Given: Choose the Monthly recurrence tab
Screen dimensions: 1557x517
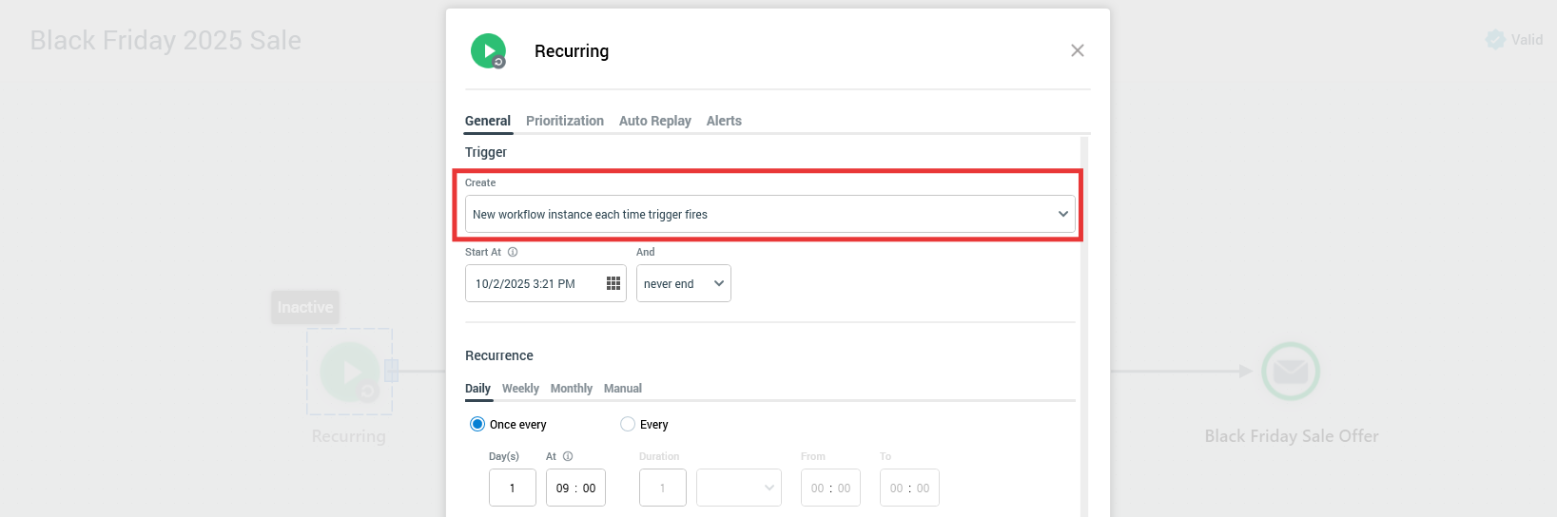Looking at the screenshot, I should click(x=571, y=388).
